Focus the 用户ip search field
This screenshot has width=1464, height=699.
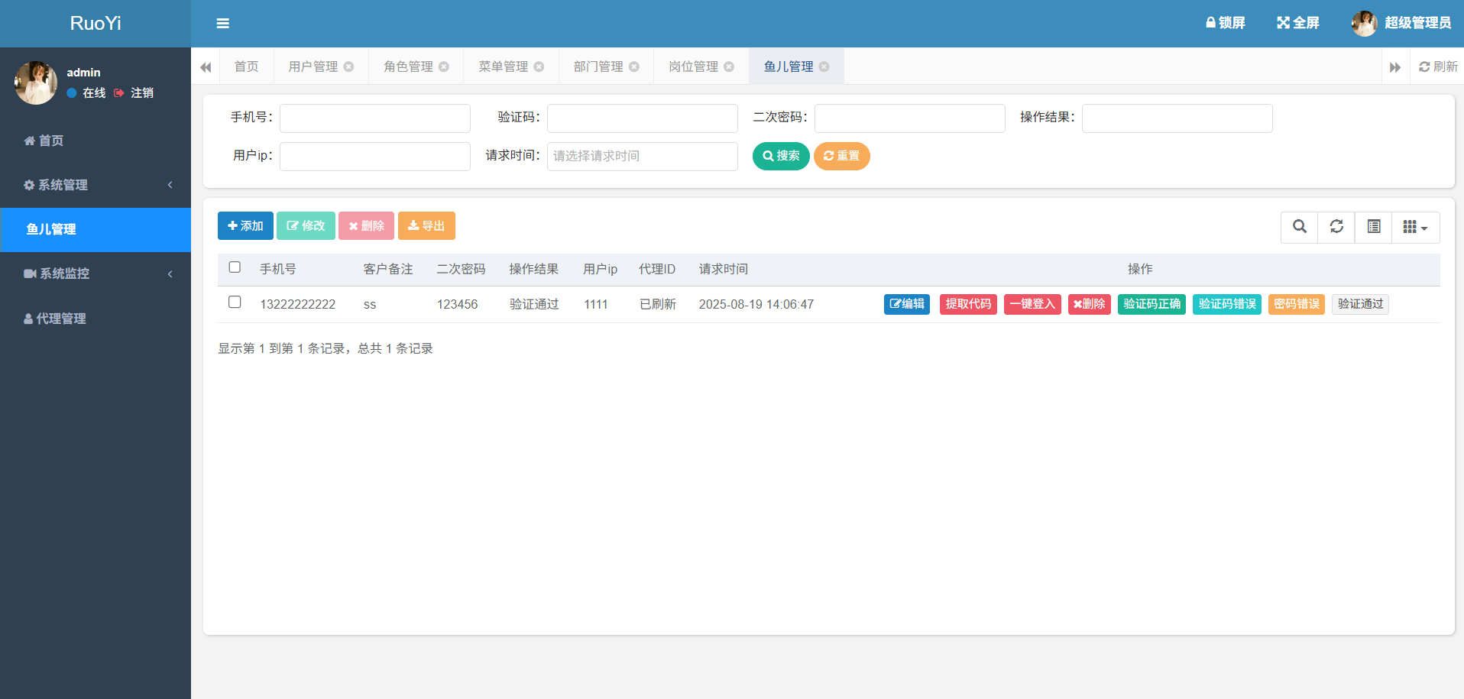click(375, 157)
